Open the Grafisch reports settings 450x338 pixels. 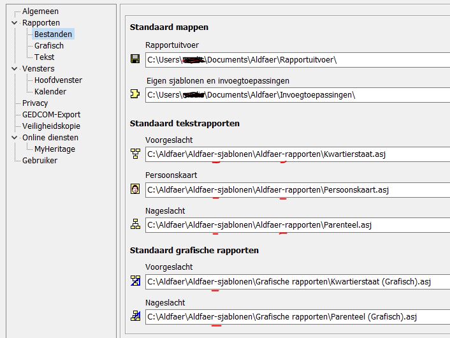[x=48, y=46]
